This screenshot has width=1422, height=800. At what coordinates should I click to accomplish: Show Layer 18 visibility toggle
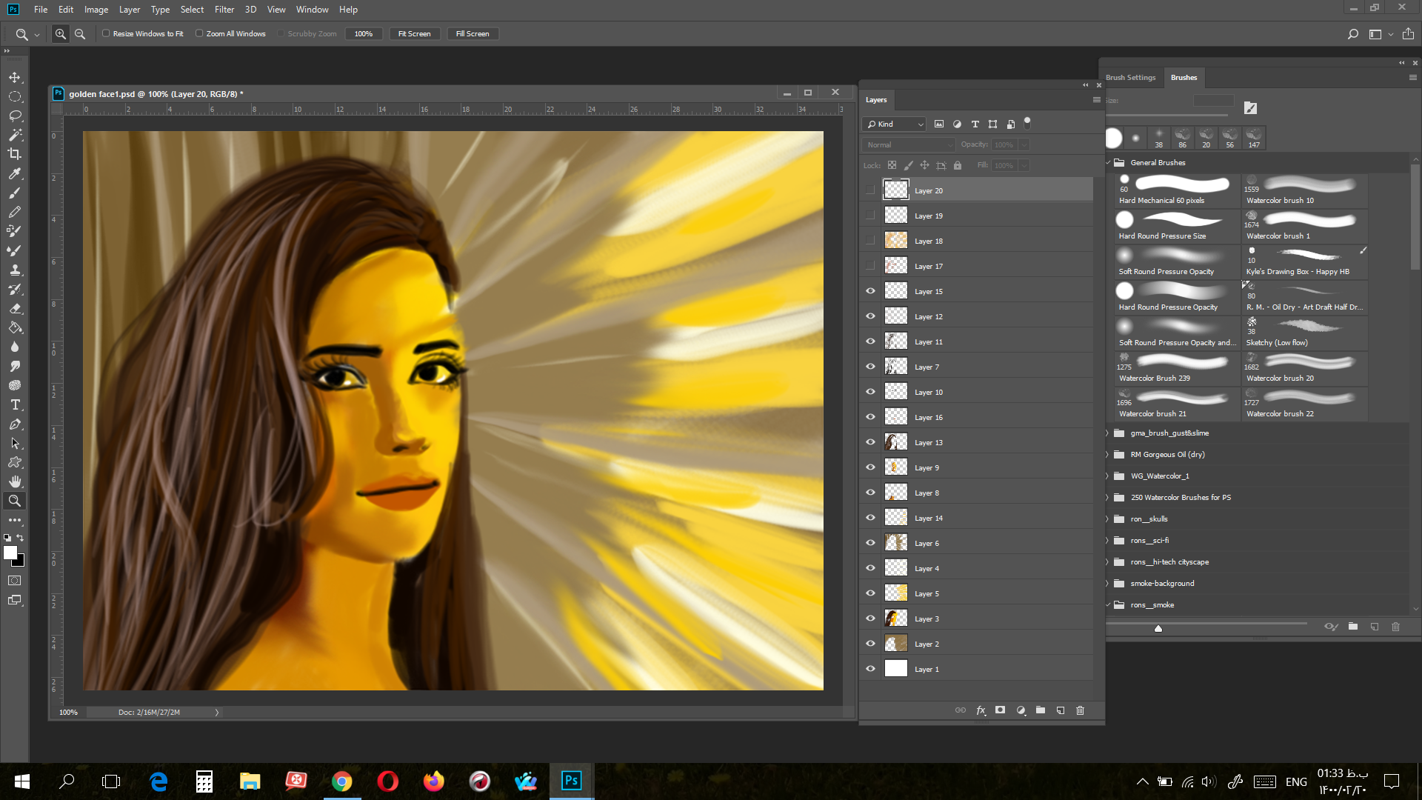coord(870,241)
